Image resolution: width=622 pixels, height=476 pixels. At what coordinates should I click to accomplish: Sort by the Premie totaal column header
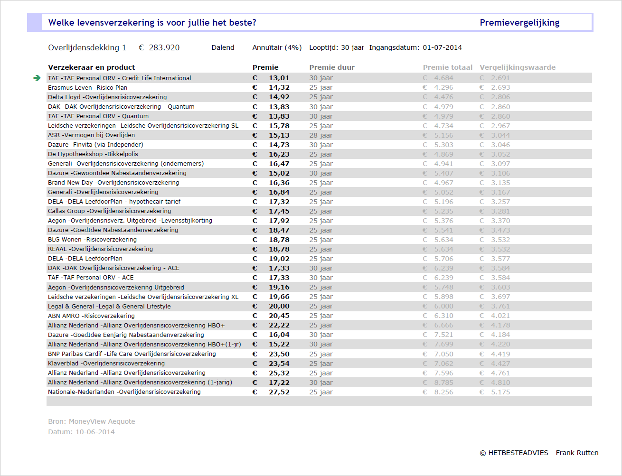click(448, 67)
